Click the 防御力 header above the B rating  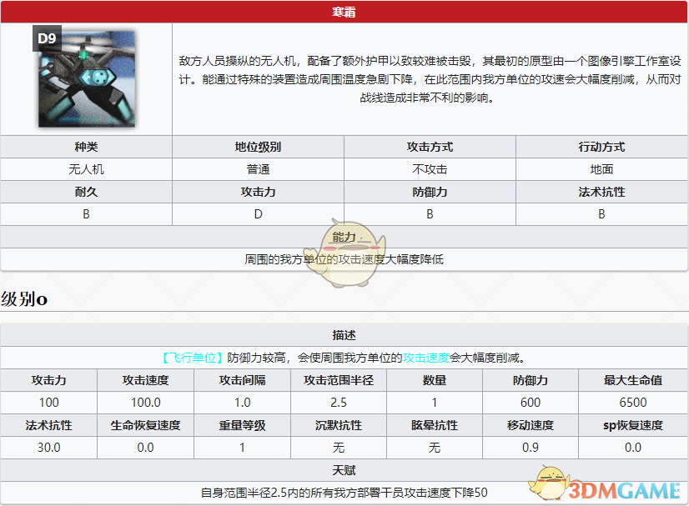point(430,192)
